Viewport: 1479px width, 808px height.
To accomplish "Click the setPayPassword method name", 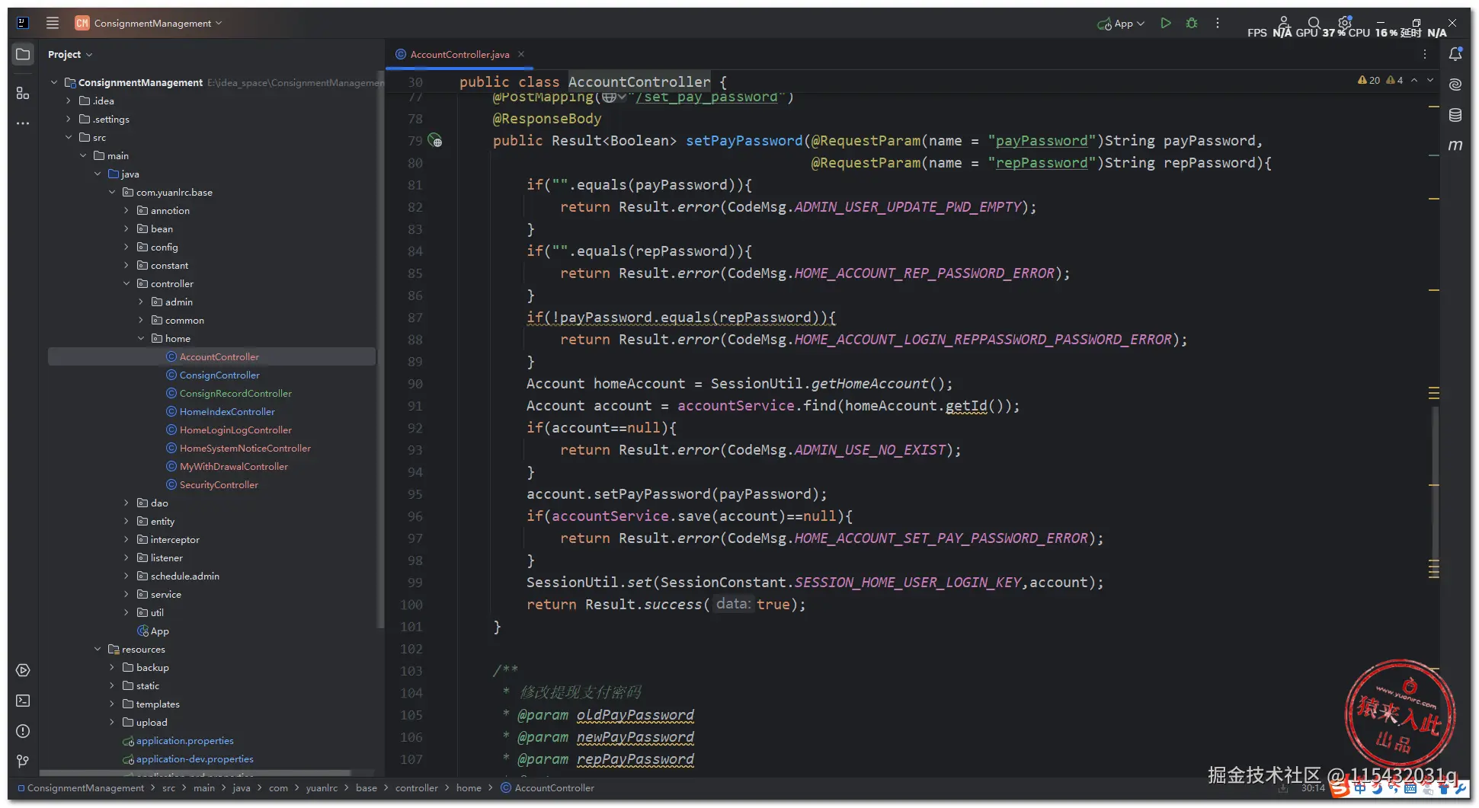I will coord(744,140).
